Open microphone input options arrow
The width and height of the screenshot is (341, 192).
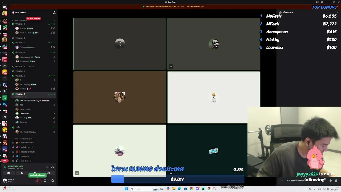click(x=40, y=181)
